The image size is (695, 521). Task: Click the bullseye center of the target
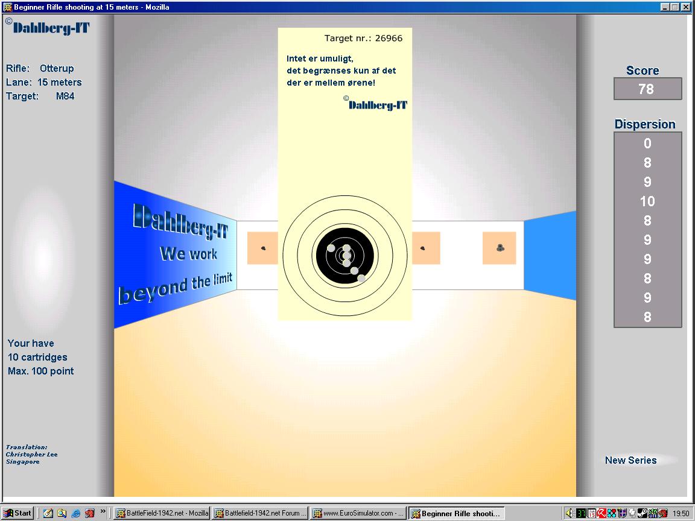click(346, 255)
